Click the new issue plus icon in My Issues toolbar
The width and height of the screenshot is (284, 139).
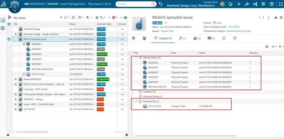coord(61,17)
